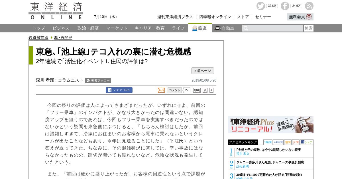The width and height of the screenshot is (342, 179).
Task: Click the date text 7月10日（水）
Action: pyautogui.click(x=106, y=17)
